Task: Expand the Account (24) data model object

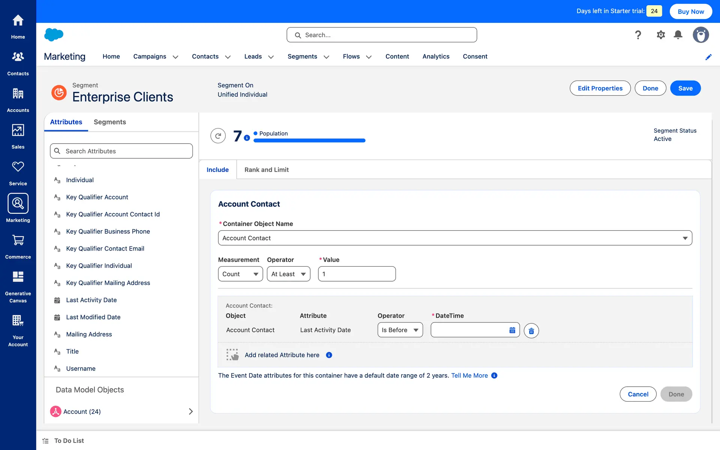Action: [x=190, y=411]
